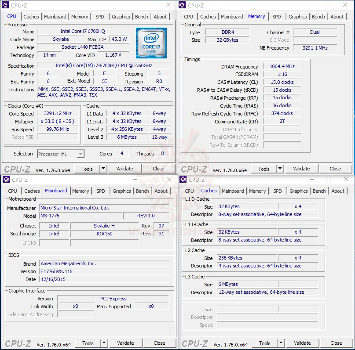This screenshot has width=355, height=350.
Task: Click memory type value 'DDR4'
Action: [x=227, y=32]
